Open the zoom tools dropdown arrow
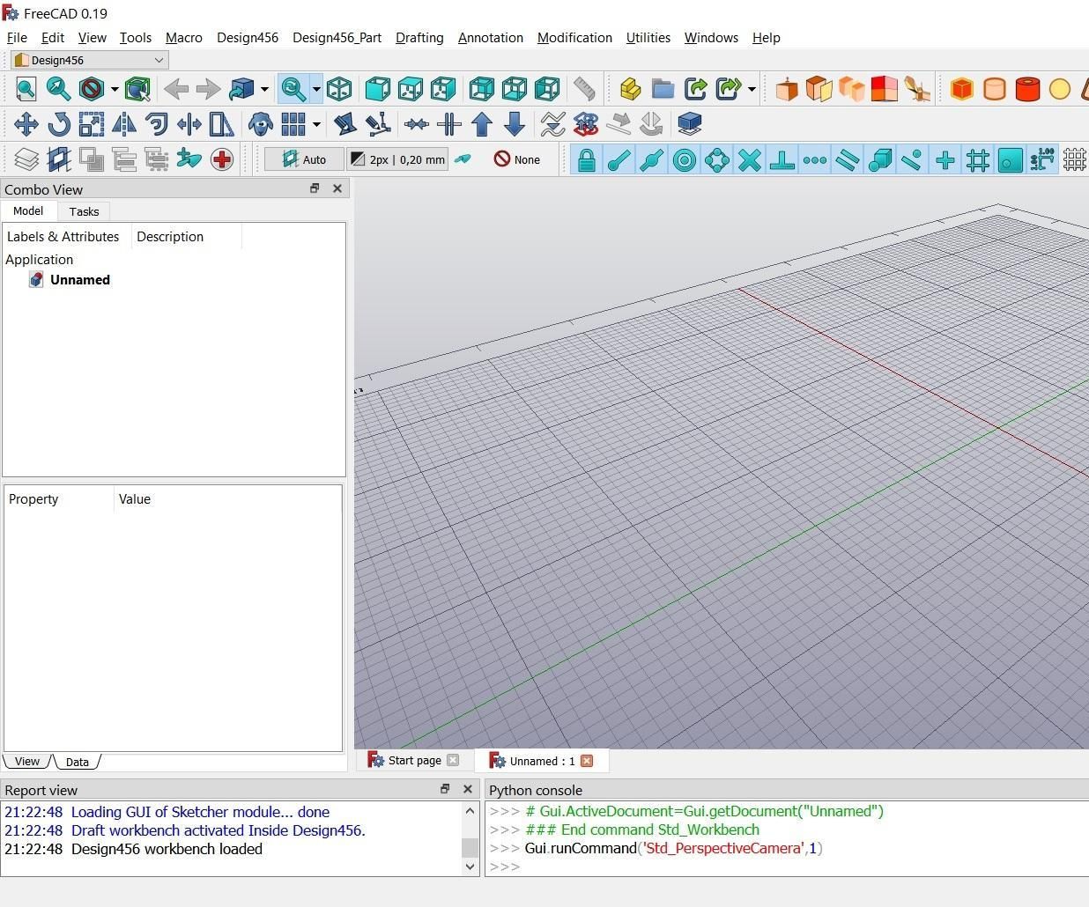The image size is (1089, 907). coord(314,88)
